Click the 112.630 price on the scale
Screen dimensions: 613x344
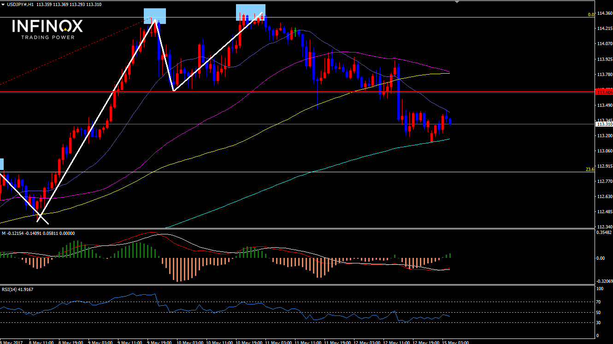pos(604,197)
